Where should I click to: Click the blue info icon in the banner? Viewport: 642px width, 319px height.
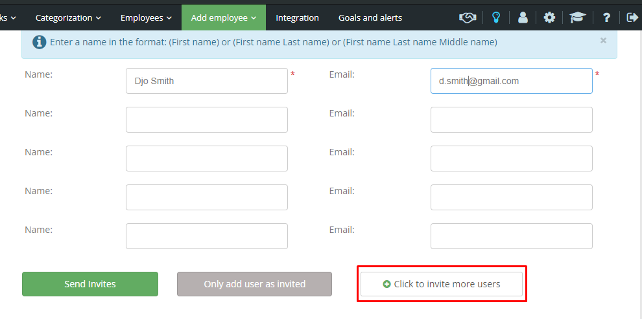[x=40, y=42]
